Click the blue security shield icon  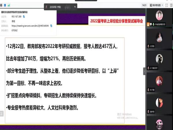[x=5, y=5]
